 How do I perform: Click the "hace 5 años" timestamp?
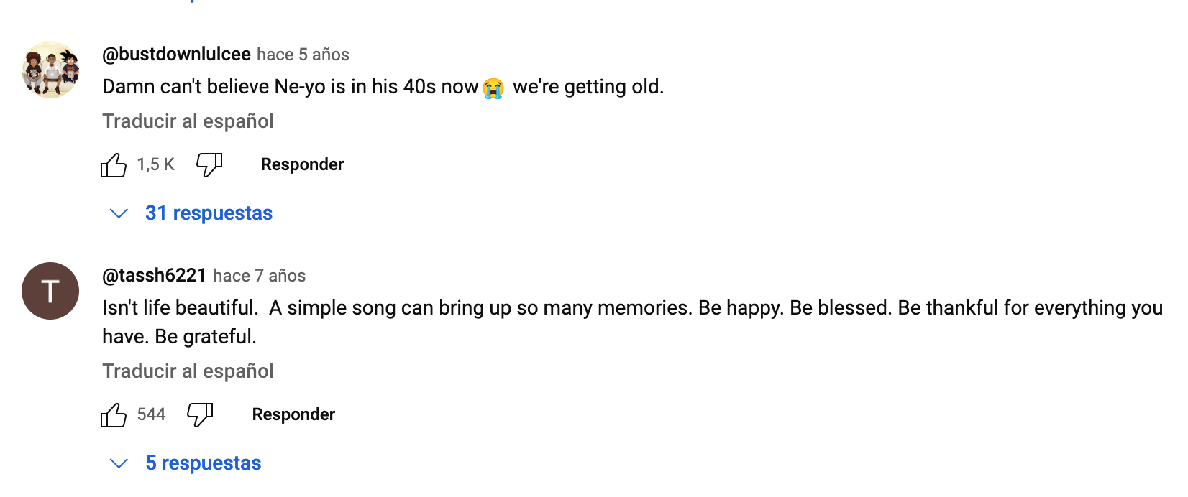(x=303, y=55)
